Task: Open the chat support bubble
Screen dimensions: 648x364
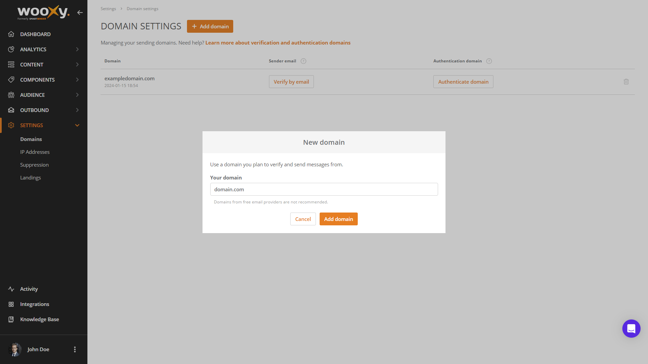Action: point(631,329)
